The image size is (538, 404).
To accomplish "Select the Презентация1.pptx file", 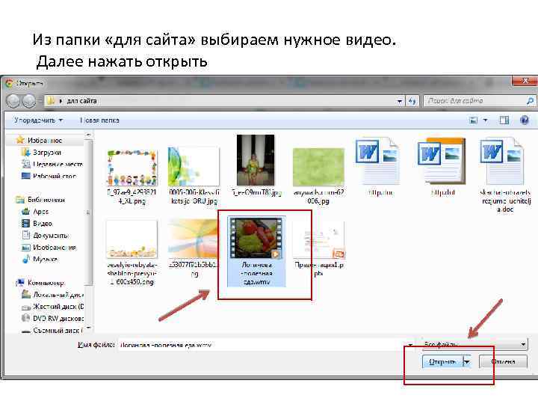I will coord(318,249).
